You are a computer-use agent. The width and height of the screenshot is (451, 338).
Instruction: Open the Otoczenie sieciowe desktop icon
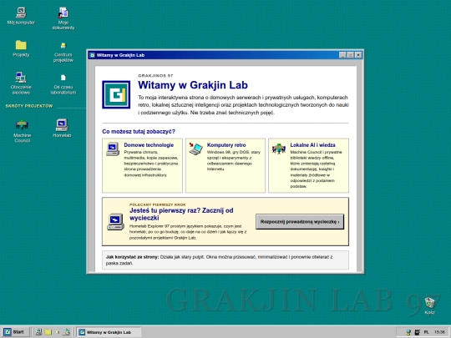[x=21, y=83]
